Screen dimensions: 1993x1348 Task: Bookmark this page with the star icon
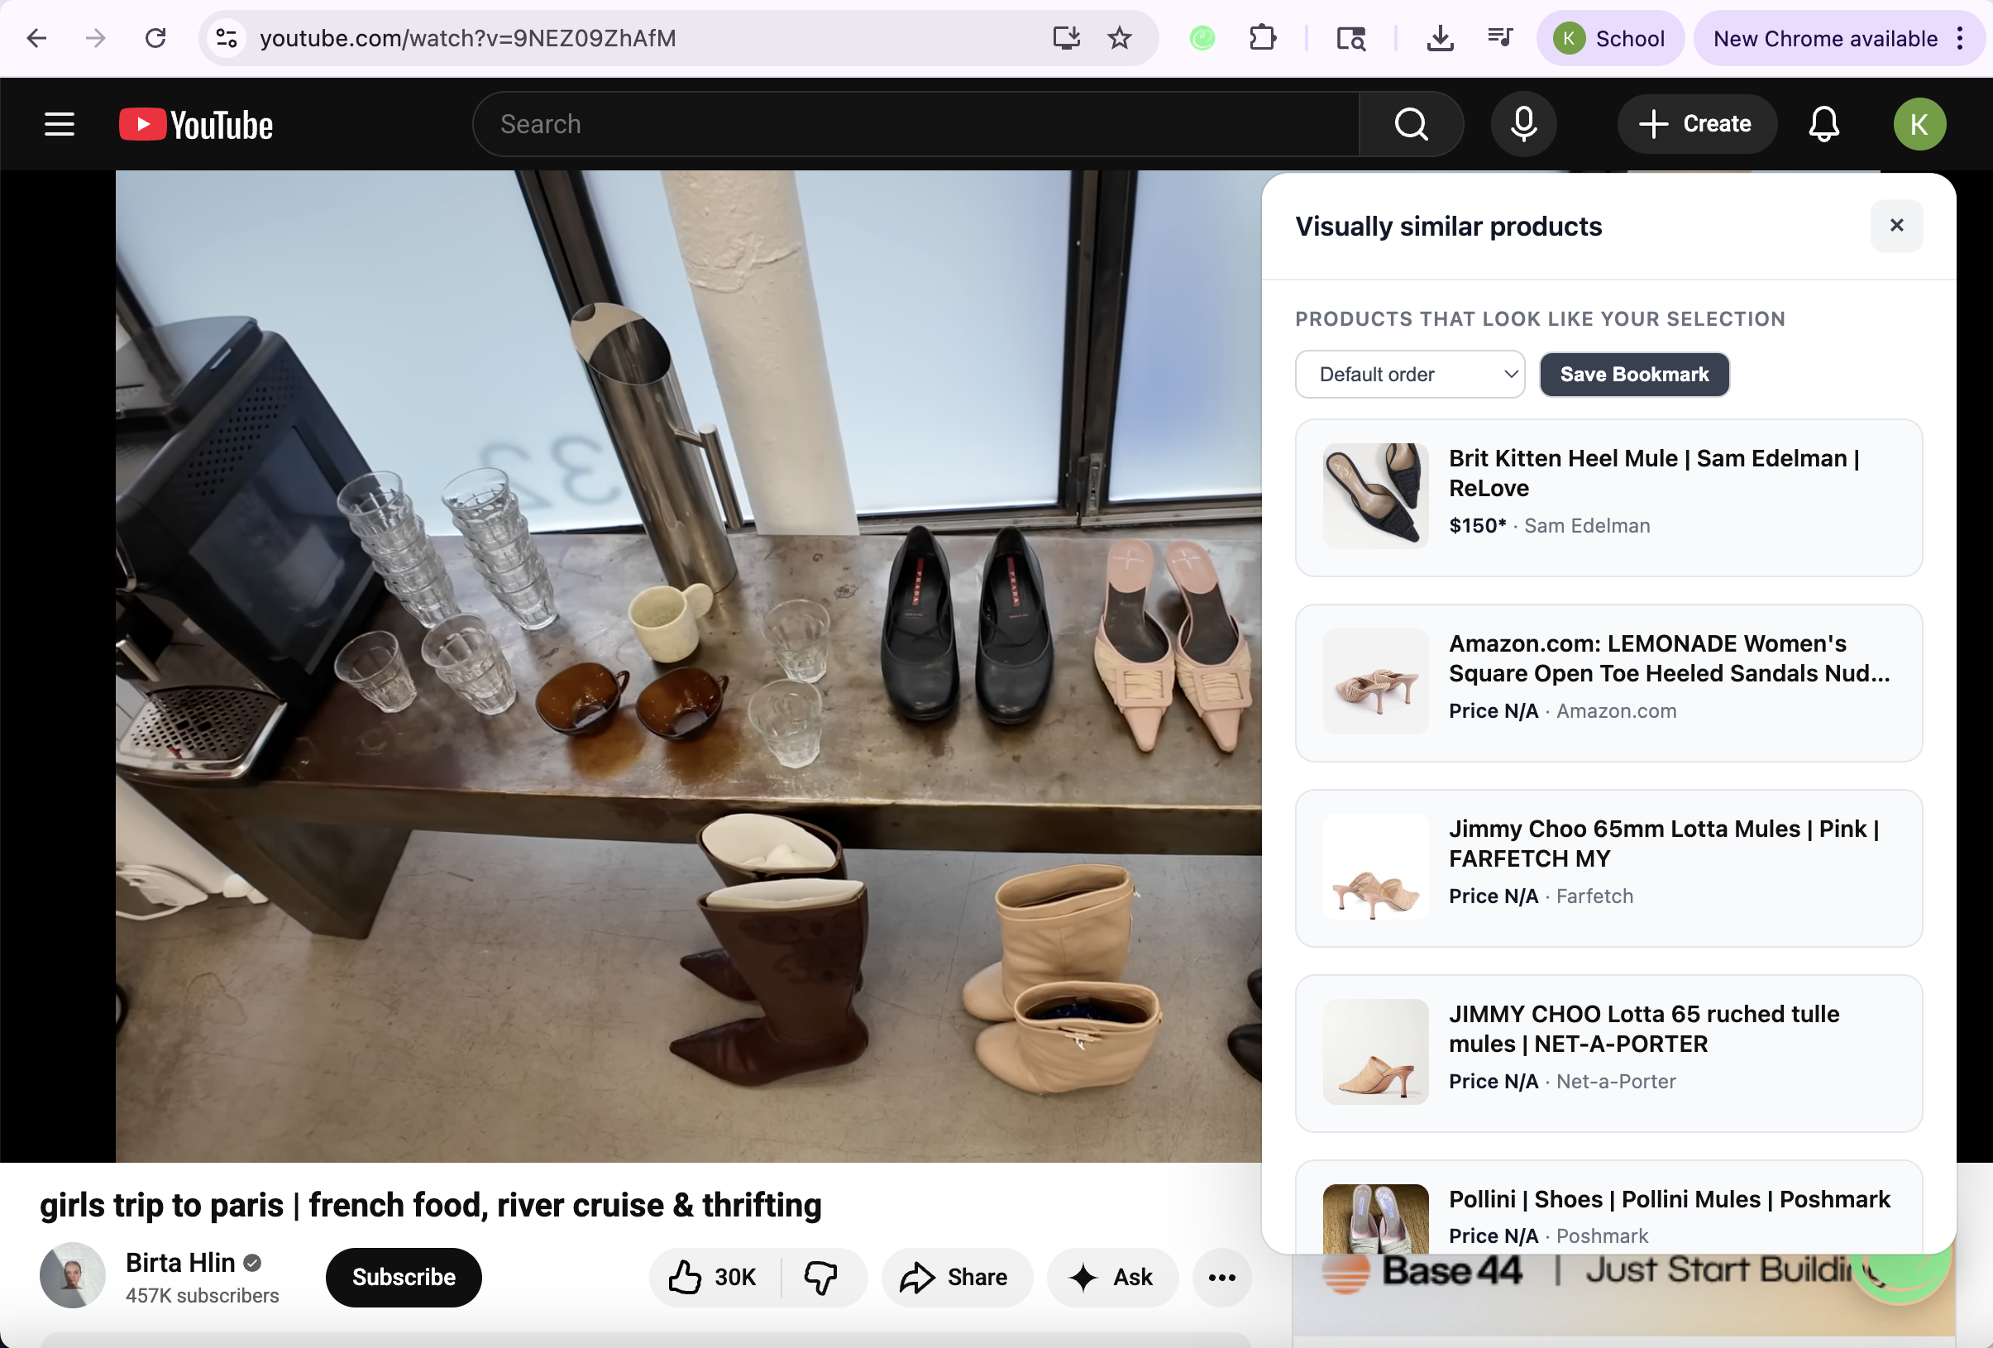point(1119,38)
